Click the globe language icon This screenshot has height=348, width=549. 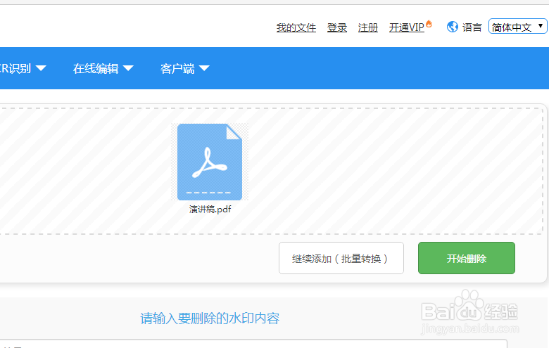tap(452, 27)
